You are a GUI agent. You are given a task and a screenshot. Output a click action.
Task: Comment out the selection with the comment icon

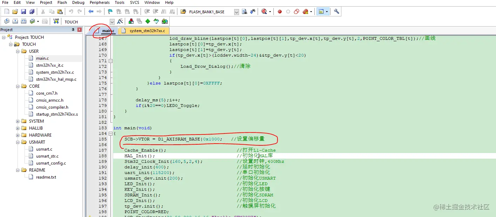[x=164, y=12]
